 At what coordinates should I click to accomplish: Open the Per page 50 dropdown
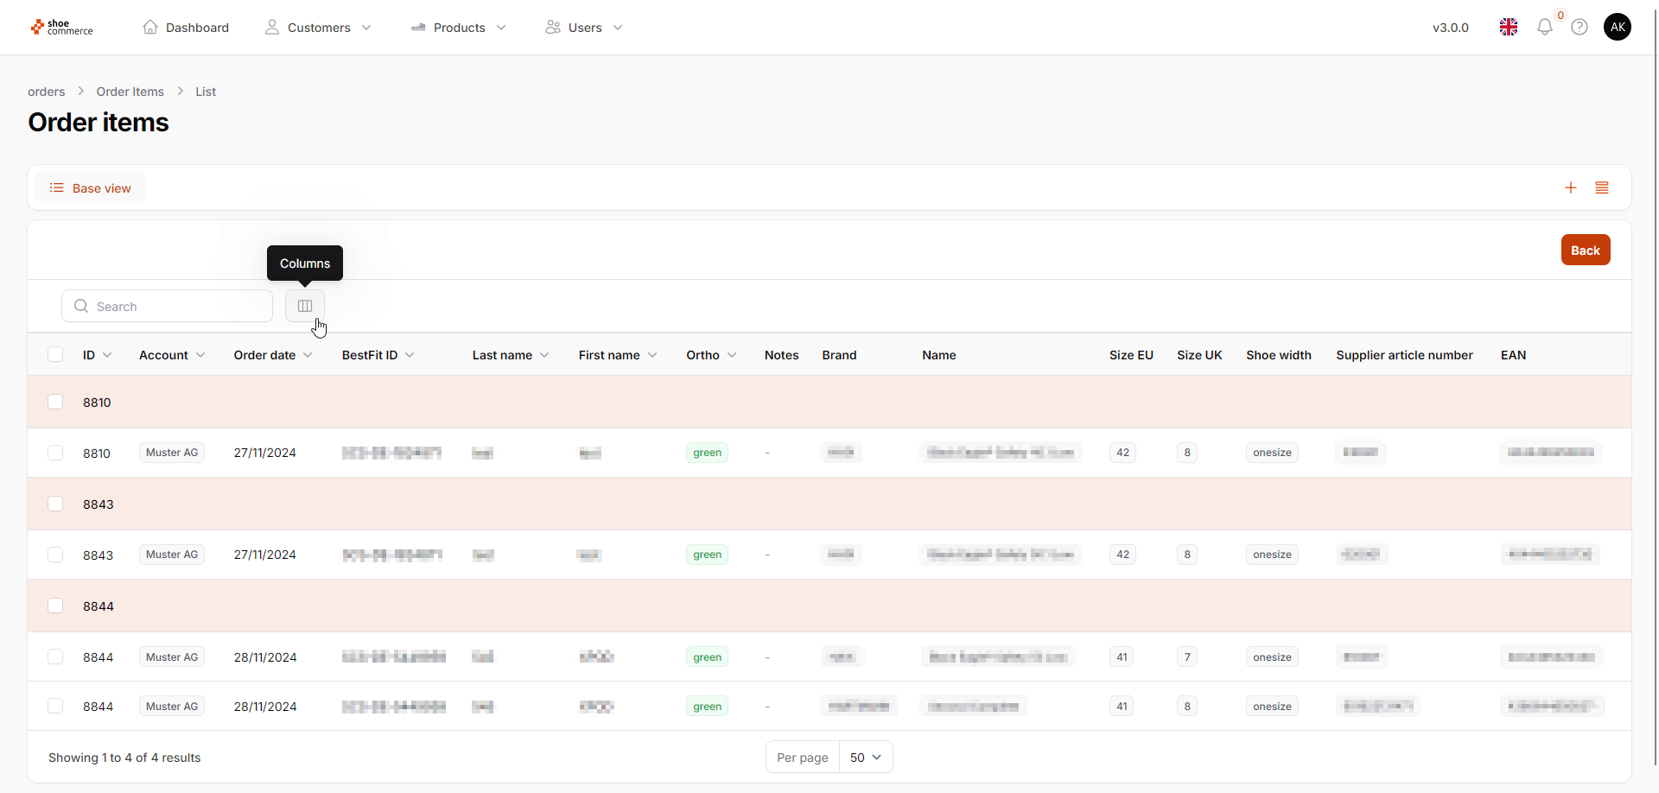pyautogui.click(x=865, y=758)
